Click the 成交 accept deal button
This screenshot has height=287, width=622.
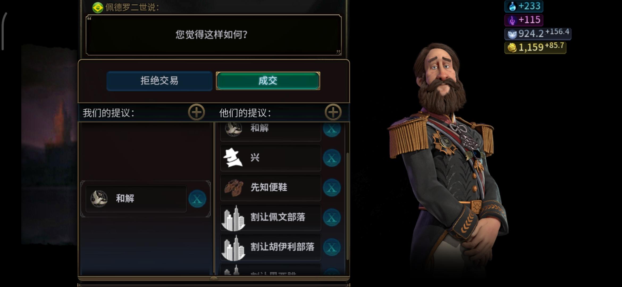coord(268,81)
